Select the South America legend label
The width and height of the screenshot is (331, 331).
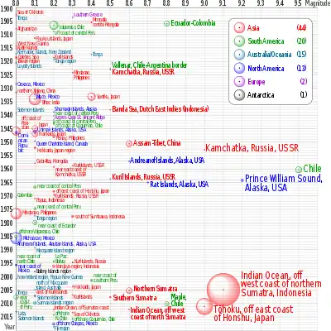click(x=266, y=41)
